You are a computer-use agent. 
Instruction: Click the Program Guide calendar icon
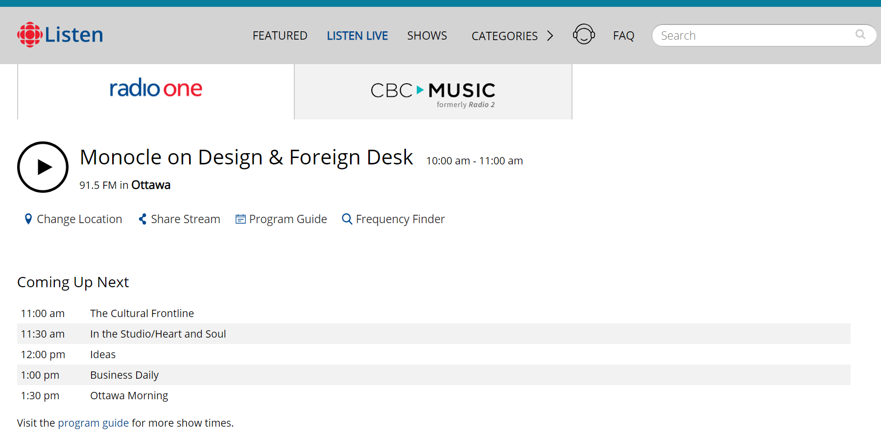(240, 219)
